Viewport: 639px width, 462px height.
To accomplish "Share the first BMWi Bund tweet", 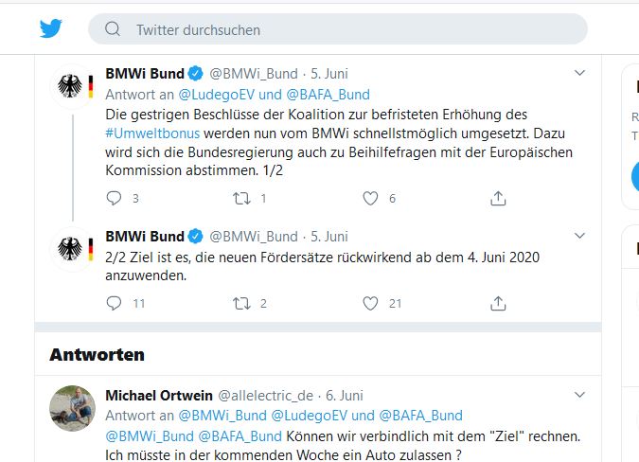I will click(498, 199).
